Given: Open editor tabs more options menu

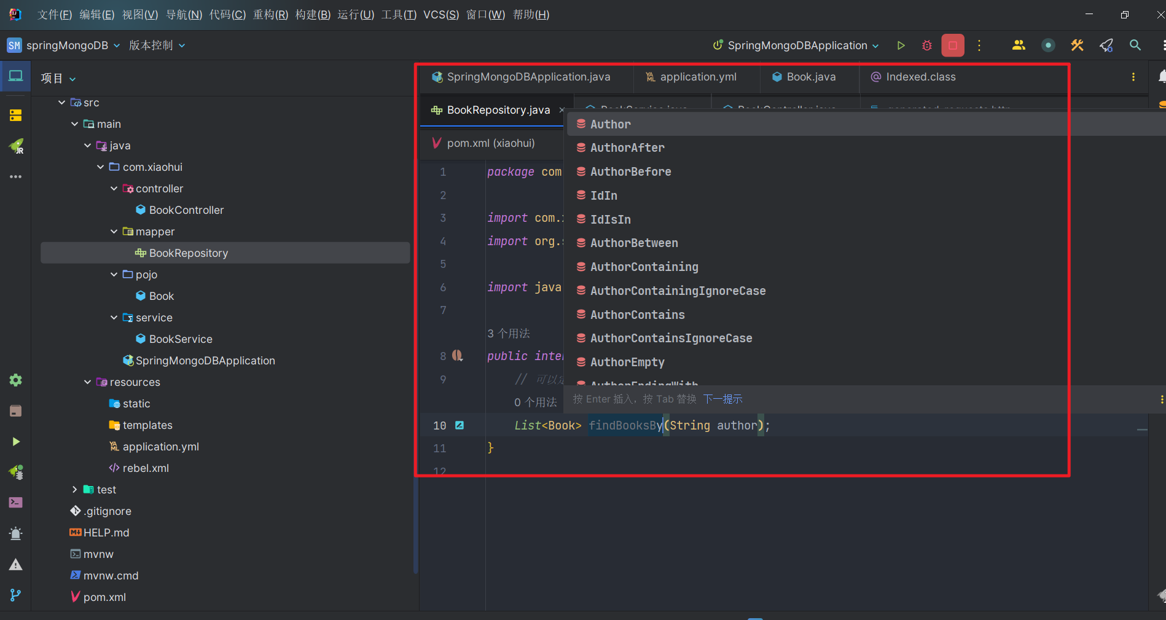Looking at the screenshot, I should (1133, 77).
